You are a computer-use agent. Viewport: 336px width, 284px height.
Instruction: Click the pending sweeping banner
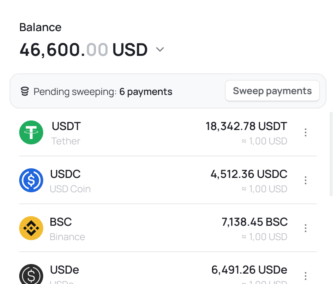pos(120,91)
